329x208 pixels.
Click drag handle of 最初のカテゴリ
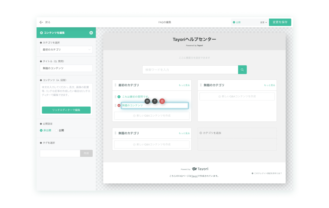coord(115,85)
